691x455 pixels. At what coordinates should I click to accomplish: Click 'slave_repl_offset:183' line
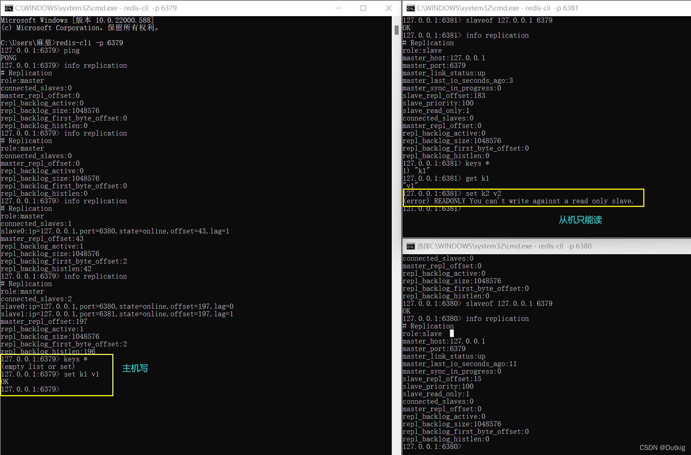click(x=444, y=95)
